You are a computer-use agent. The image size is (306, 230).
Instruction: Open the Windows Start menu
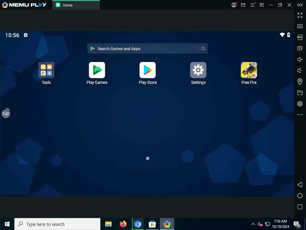coord(7,224)
